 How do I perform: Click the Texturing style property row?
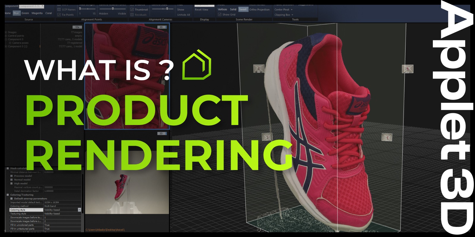pyautogui.click(x=45, y=214)
